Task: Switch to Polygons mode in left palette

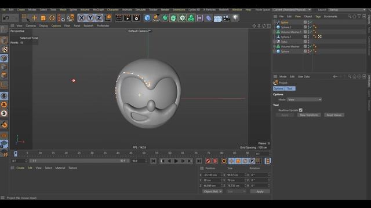Action: click(4, 76)
